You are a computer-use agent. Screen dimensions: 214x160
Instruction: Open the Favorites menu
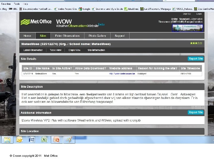point(6,4)
